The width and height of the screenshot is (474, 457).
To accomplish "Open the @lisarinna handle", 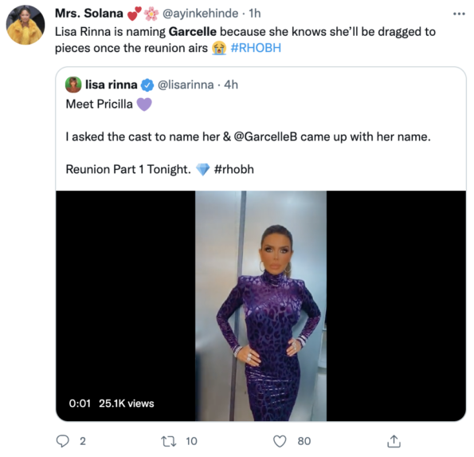I will (x=186, y=85).
